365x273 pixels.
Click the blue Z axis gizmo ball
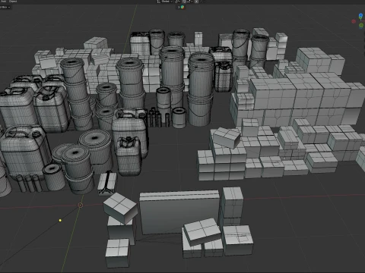coord(360,16)
